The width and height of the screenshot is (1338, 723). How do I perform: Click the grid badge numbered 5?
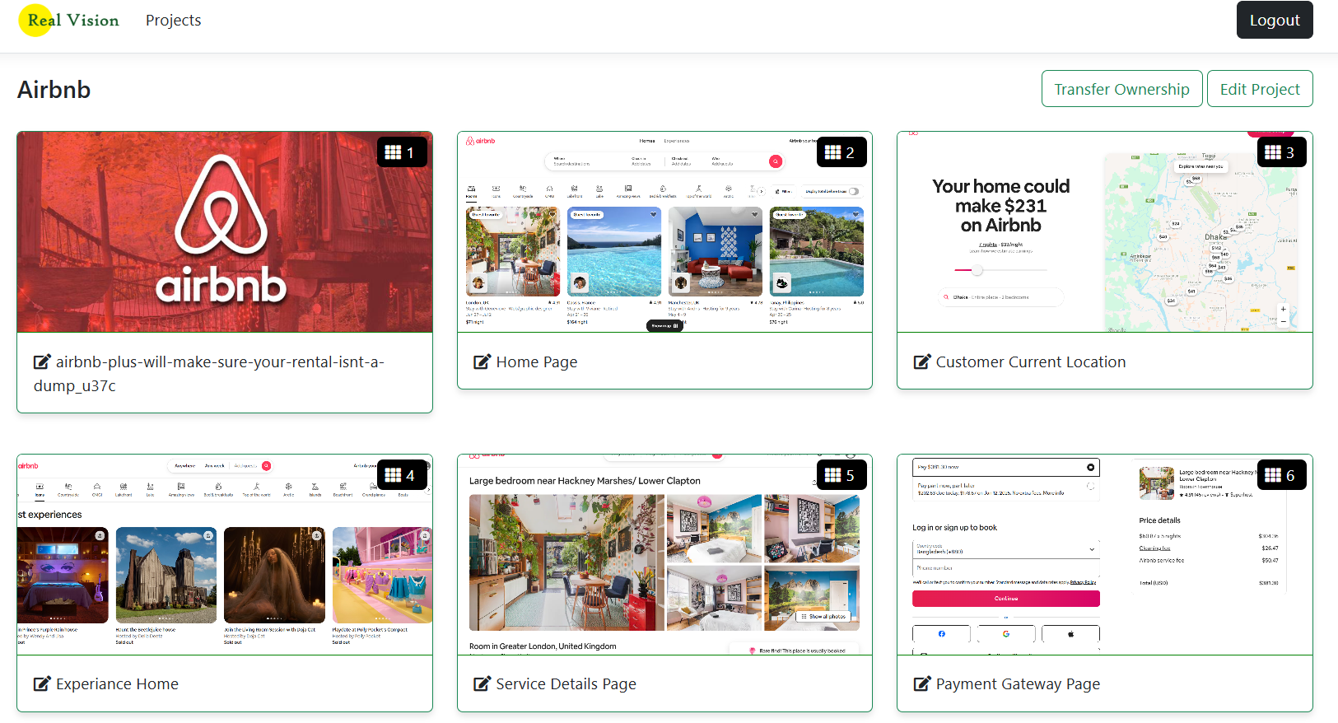(841, 475)
